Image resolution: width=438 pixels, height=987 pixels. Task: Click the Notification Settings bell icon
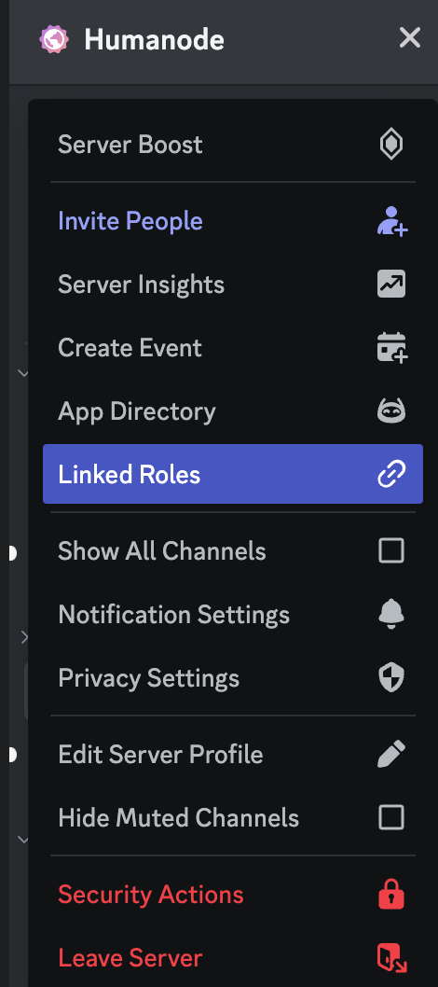[x=390, y=615]
